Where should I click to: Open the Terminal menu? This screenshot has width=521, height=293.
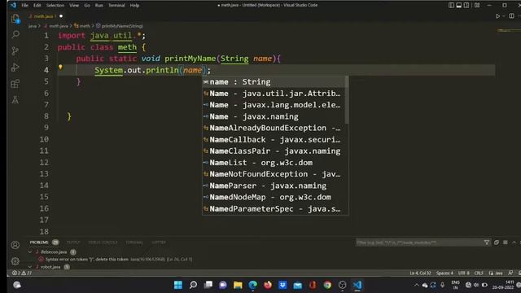point(116,6)
